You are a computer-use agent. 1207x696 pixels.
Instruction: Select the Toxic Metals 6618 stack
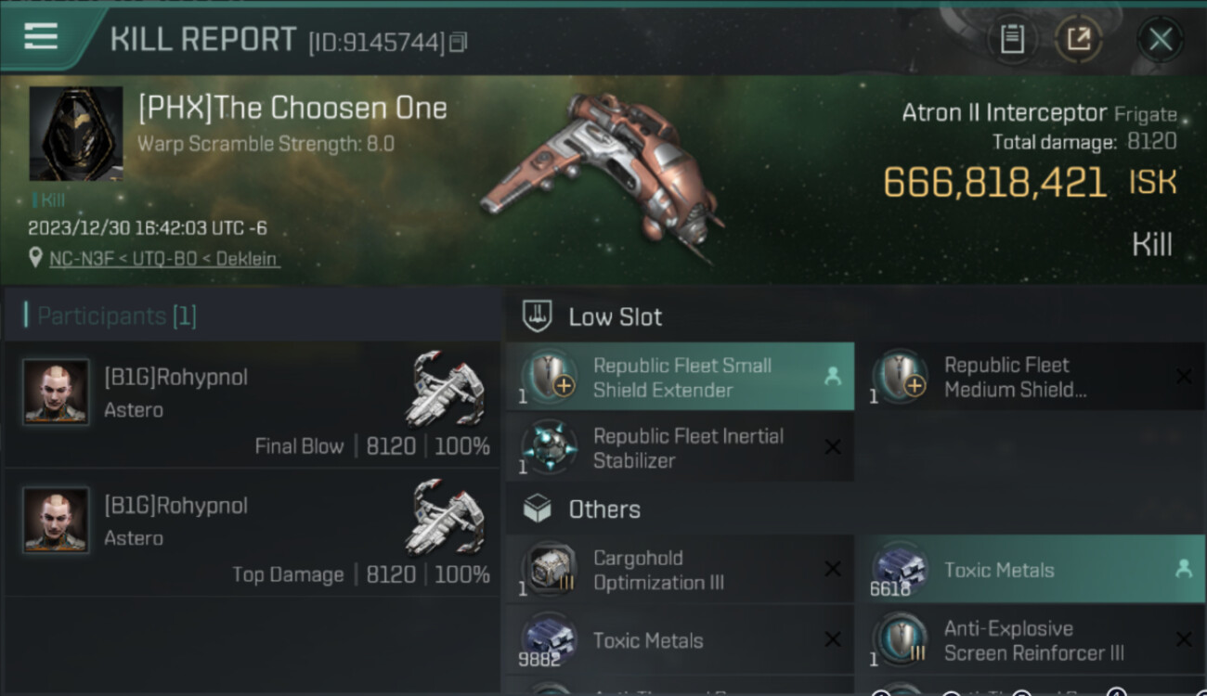click(x=1029, y=570)
